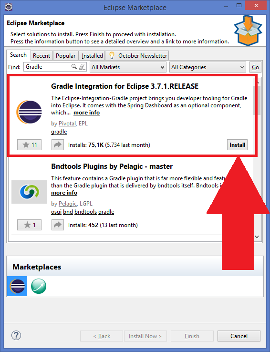Switch to the Search tab
The width and height of the screenshot is (270, 352).
coord(19,55)
